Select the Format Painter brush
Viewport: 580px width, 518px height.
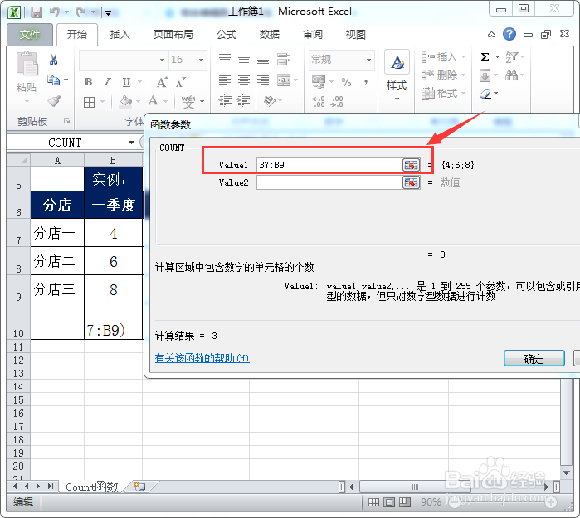coord(54,100)
